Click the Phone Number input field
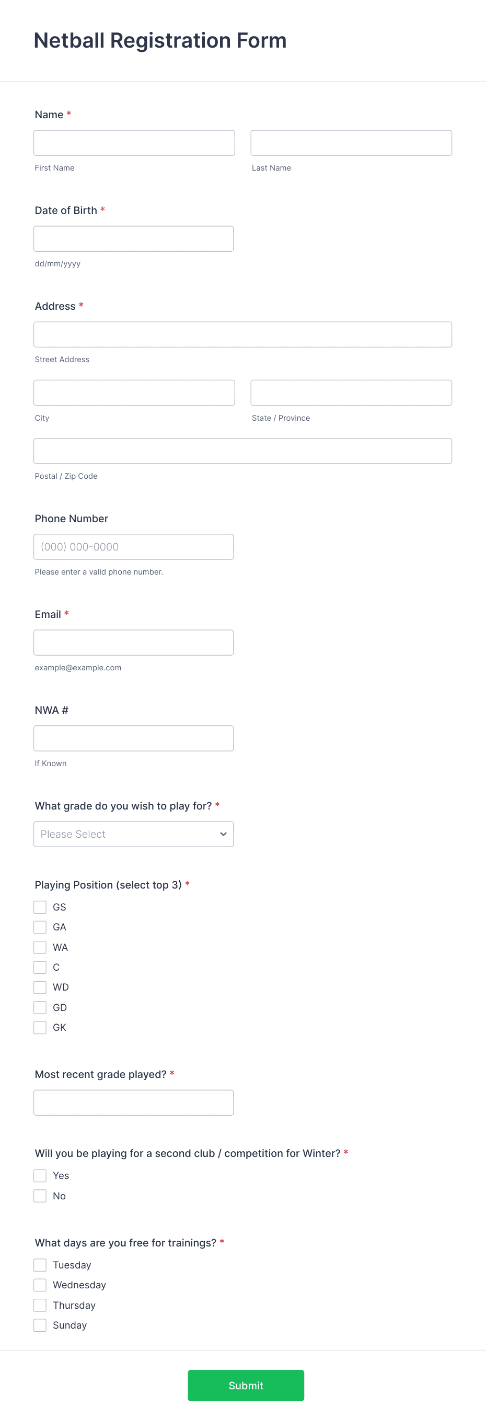The image size is (486, 1427). pyautogui.click(x=133, y=546)
